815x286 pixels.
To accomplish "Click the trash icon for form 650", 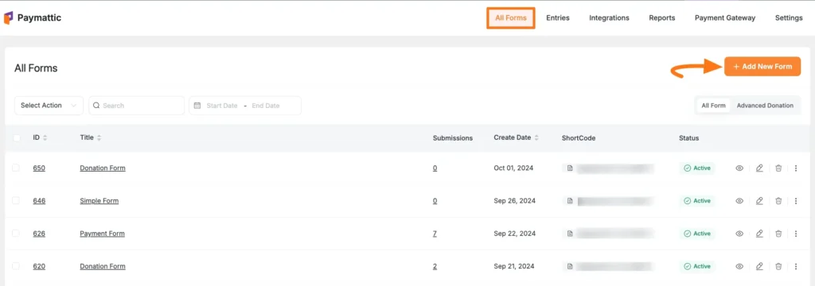I will (778, 168).
